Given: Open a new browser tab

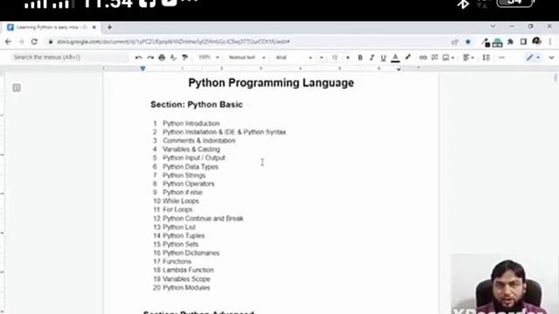Looking at the screenshot, I should pos(110,27).
